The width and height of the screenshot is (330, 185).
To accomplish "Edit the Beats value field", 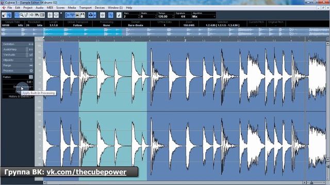I will coord(148,16).
